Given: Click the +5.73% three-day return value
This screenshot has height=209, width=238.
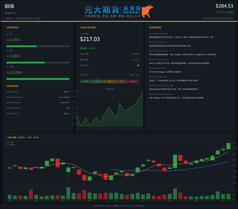Looking at the screenshot, I should coord(13,40).
